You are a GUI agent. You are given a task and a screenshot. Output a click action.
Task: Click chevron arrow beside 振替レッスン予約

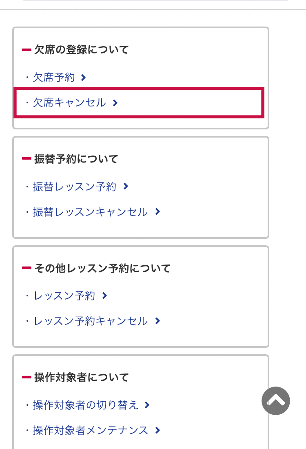tap(126, 187)
